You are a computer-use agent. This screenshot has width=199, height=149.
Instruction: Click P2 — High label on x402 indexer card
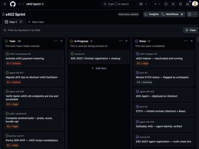(143, 63)
